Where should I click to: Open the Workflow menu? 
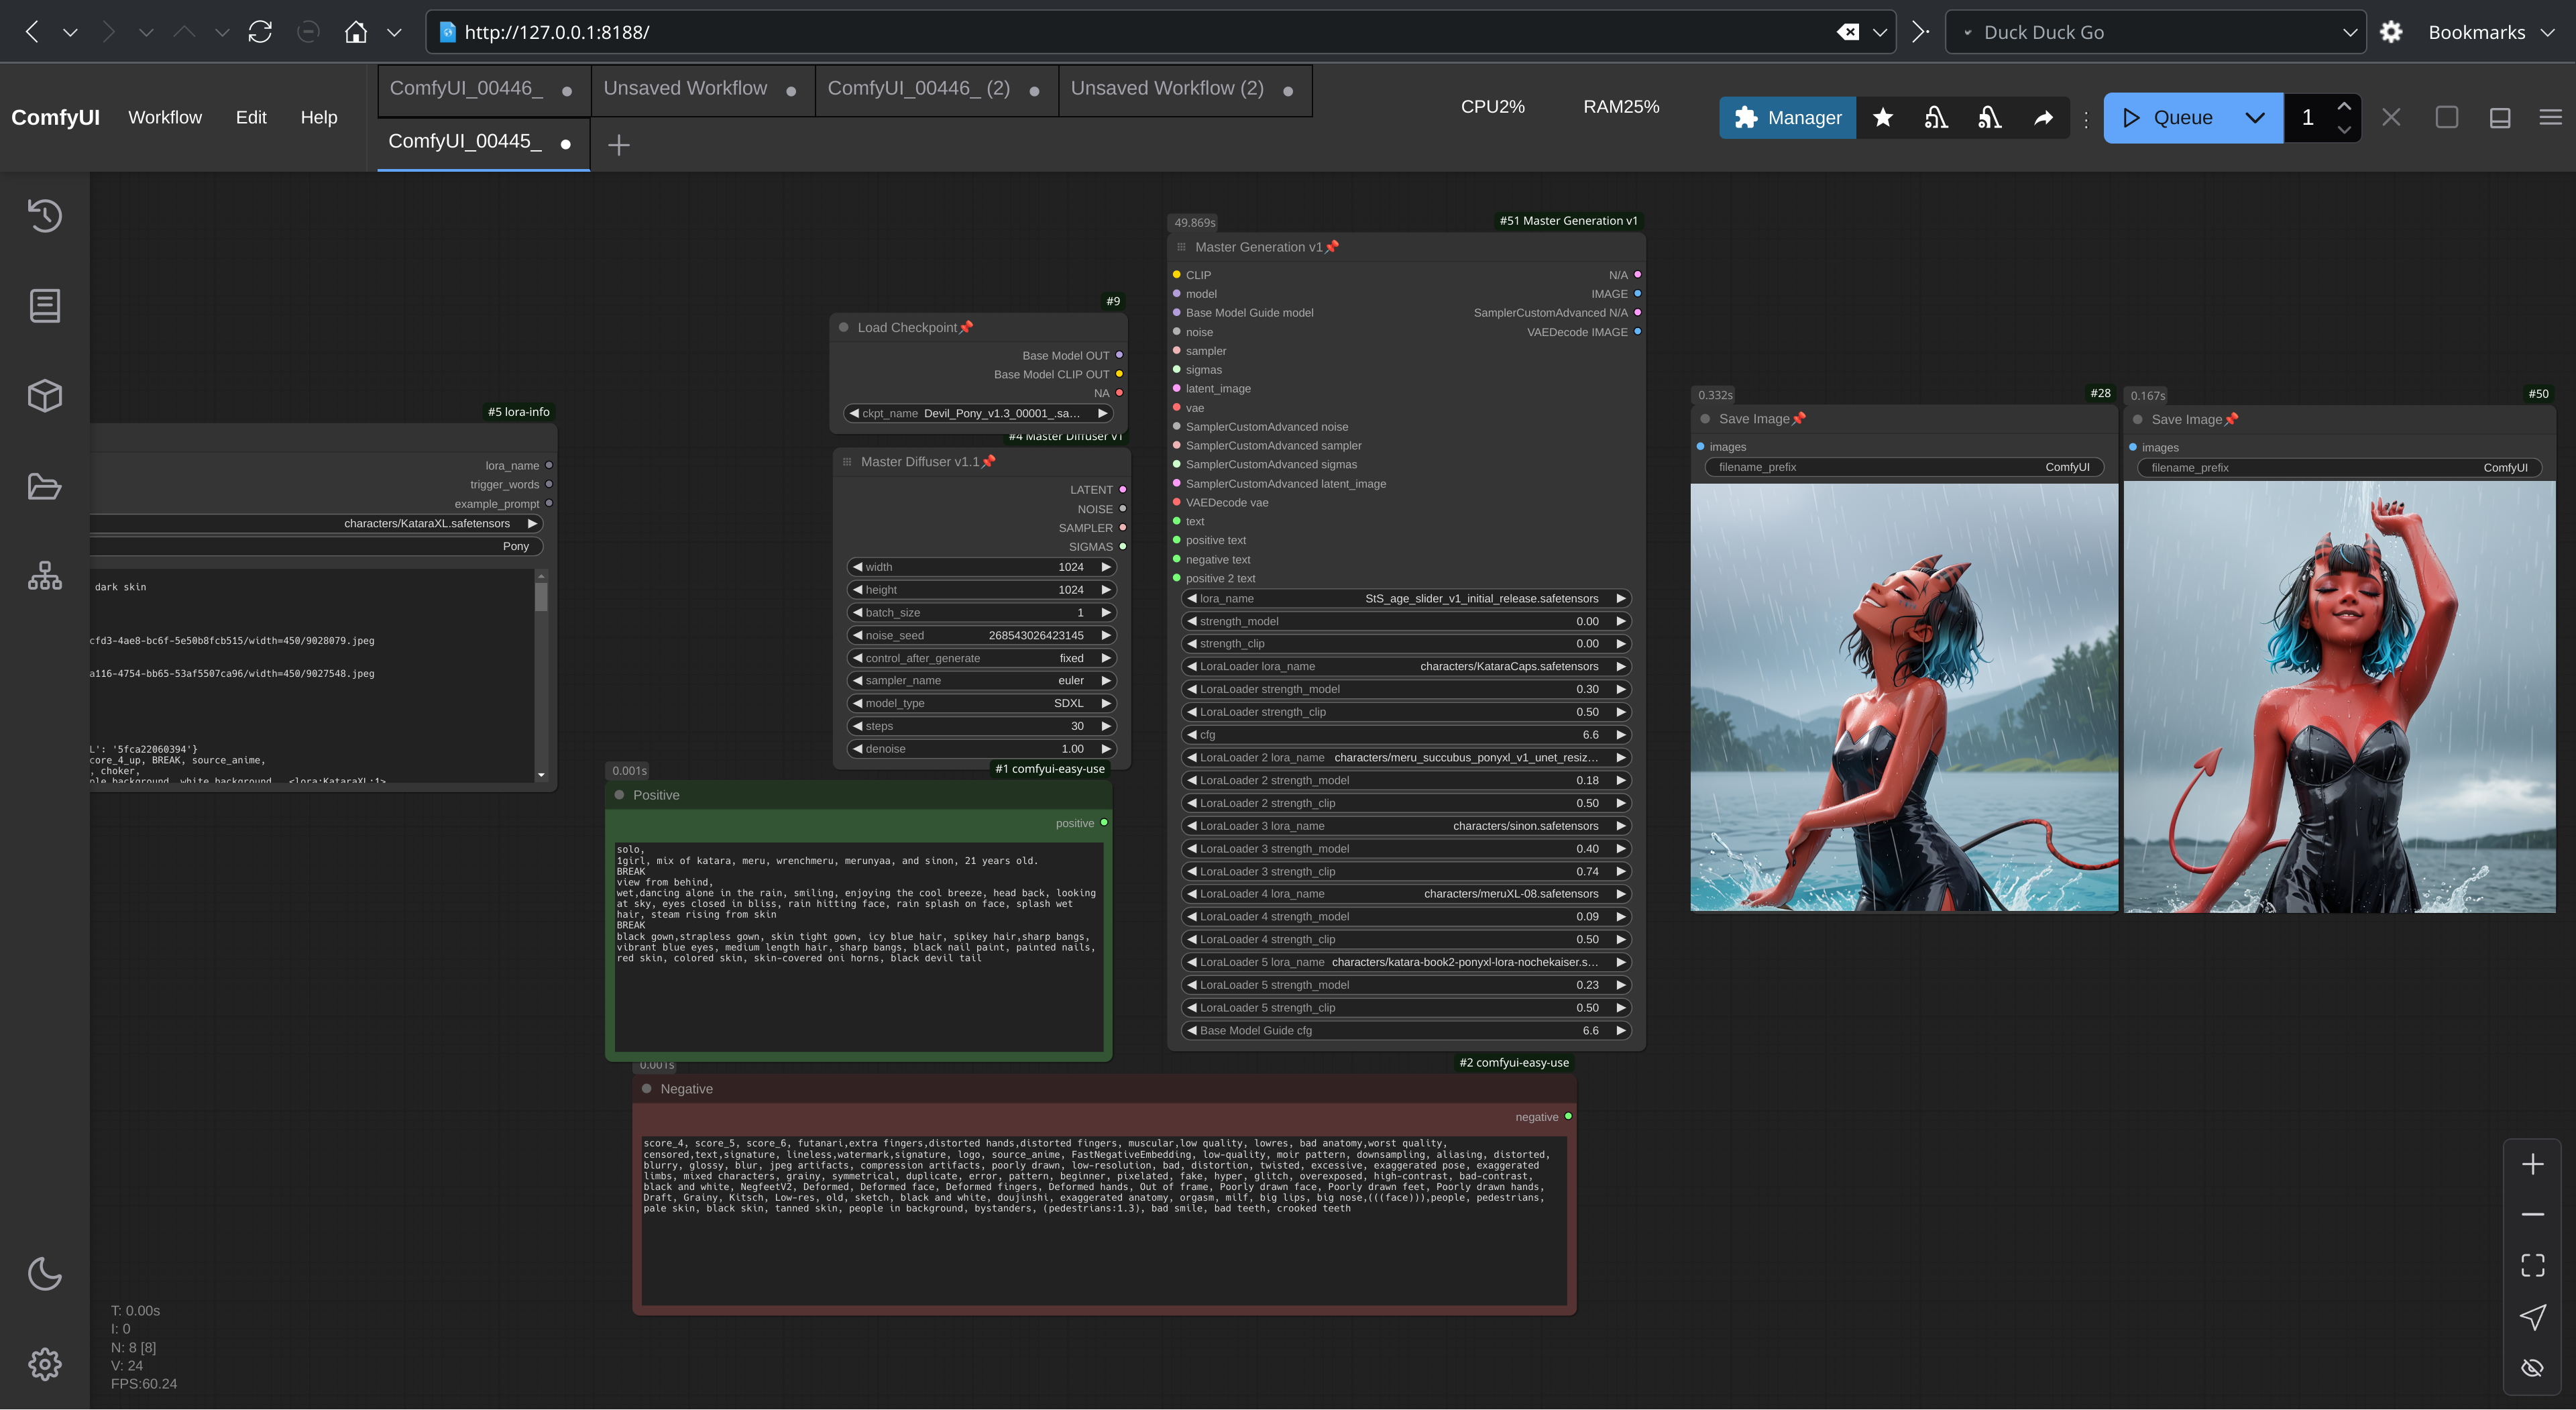(x=165, y=118)
